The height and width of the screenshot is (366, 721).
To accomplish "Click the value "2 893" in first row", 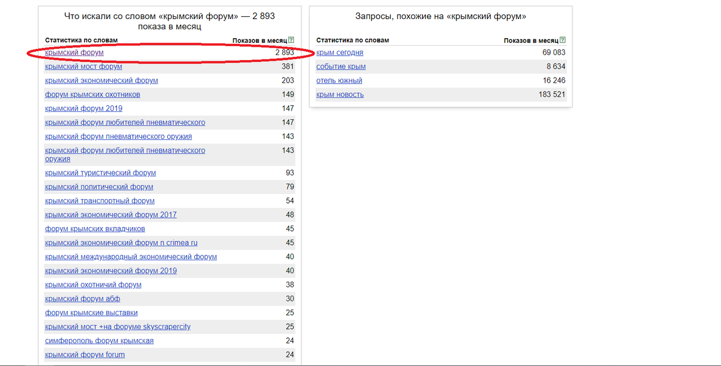I will [x=284, y=52].
